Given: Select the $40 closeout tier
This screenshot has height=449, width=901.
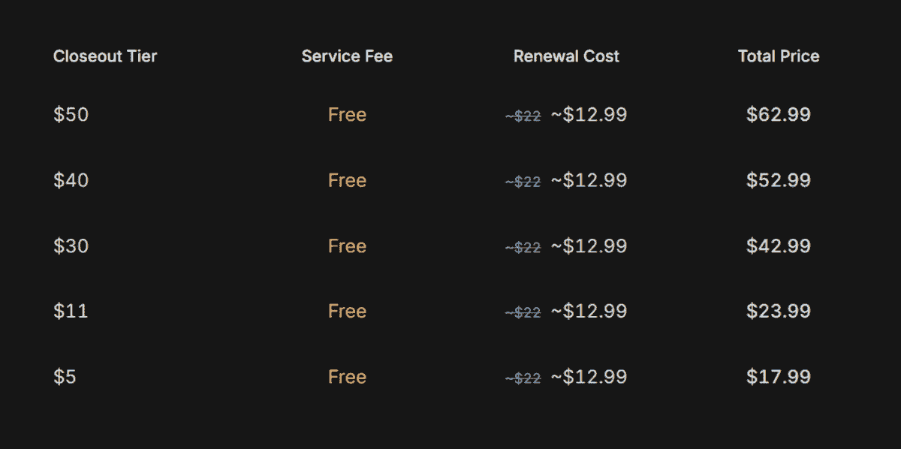Looking at the screenshot, I should coord(71,180).
